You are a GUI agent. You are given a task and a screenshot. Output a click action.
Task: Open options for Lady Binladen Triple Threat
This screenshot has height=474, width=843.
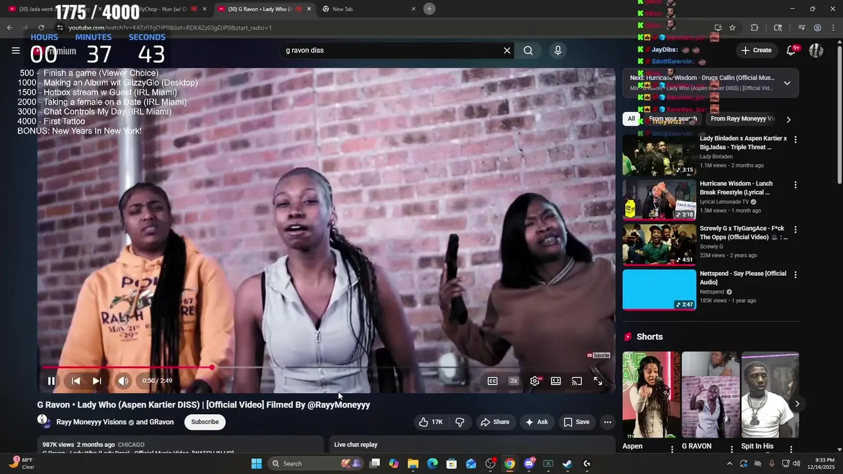pos(795,140)
